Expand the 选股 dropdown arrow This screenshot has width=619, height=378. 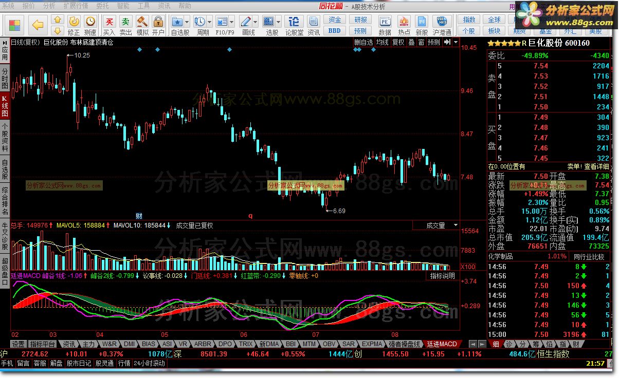[279, 22]
